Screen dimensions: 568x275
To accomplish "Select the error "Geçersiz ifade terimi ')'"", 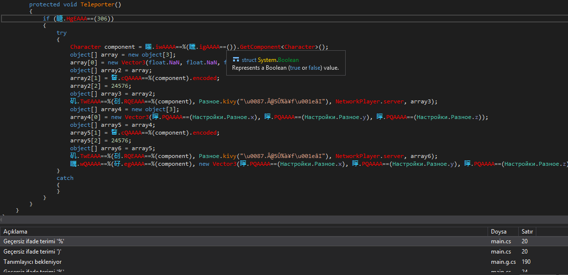I will coord(284,252).
